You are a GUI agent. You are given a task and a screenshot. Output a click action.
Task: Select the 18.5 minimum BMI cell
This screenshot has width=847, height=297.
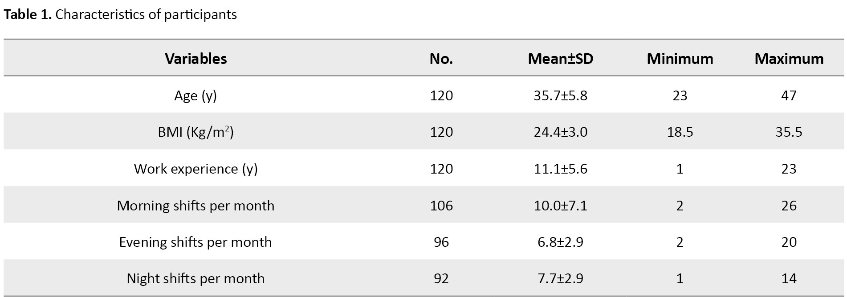tap(680, 132)
